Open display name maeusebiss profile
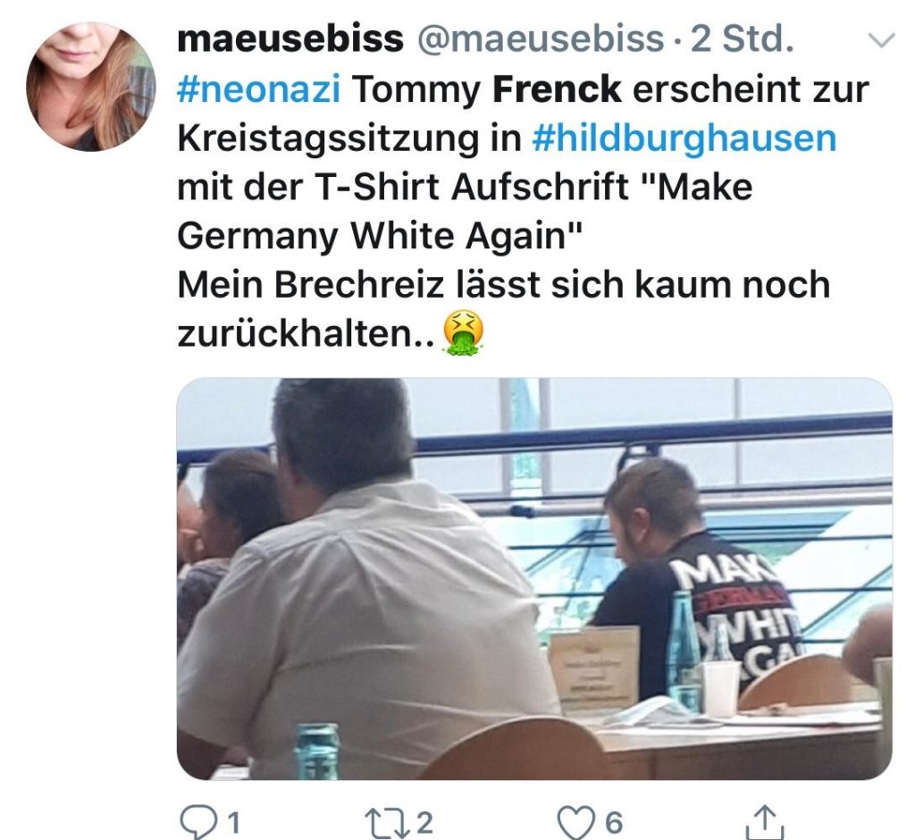The width and height of the screenshot is (915, 840). click(x=290, y=38)
